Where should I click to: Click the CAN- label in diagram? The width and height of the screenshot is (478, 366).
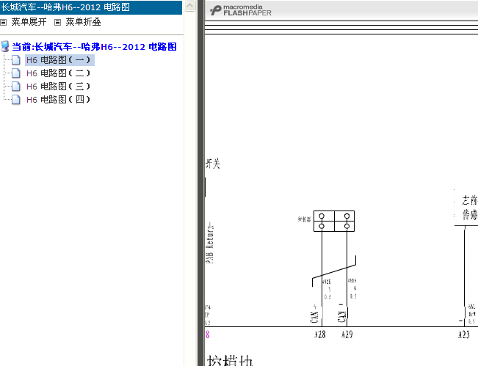click(341, 312)
